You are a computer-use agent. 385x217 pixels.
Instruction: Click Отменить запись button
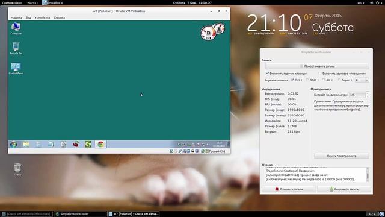[x=289, y=189]
